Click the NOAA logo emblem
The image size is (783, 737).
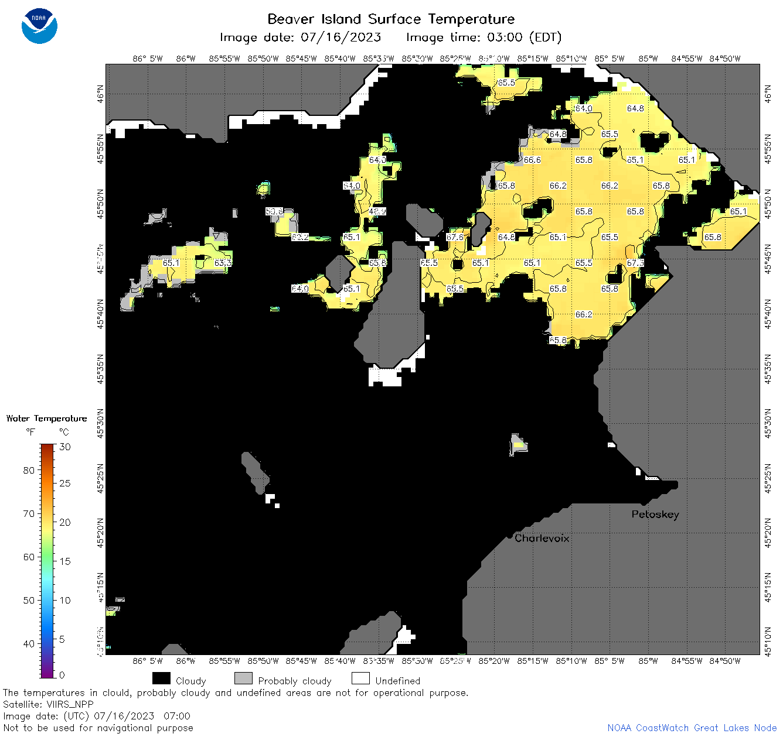tap(39, 26)
